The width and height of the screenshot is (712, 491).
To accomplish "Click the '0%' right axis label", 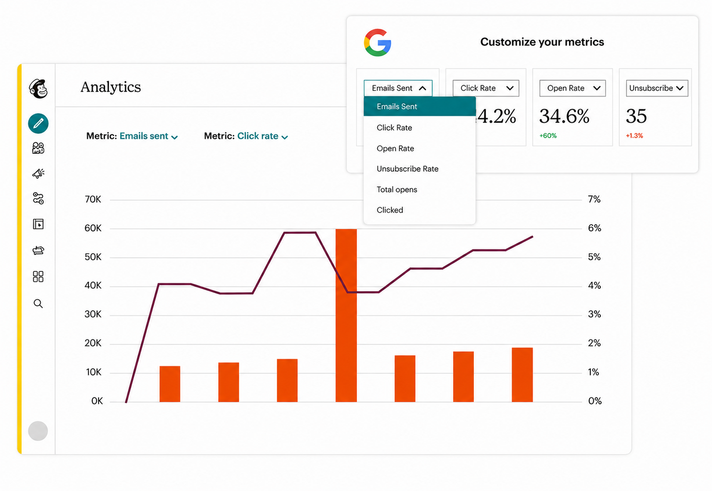I will click(595, 401).
